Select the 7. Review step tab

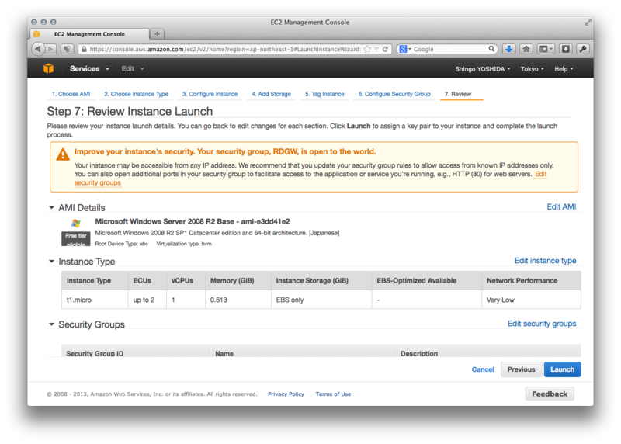pyautogui.click(x=458, y=94)
